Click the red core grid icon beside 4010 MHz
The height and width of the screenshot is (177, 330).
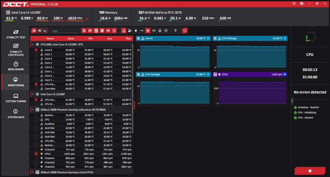87,19
